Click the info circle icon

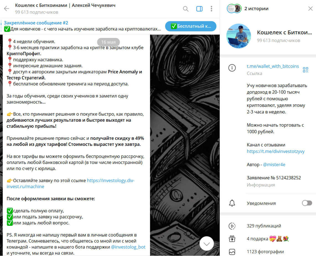[232, 68]
